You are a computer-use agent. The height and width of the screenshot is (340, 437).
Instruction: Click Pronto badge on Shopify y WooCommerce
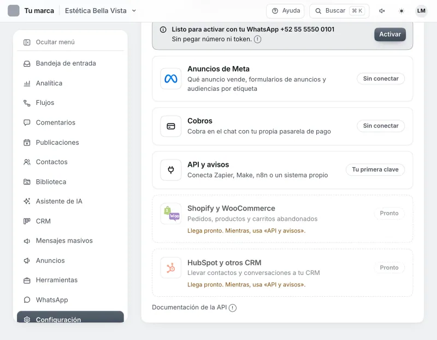coord(389,213)
